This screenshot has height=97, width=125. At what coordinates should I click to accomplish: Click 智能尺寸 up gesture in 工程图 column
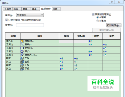pyautogui.click(x=90, y=55)
